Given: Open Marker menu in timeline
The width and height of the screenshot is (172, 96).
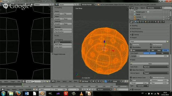Looking at the screenshot, I should pyautogui.click(x=14, y=90).
